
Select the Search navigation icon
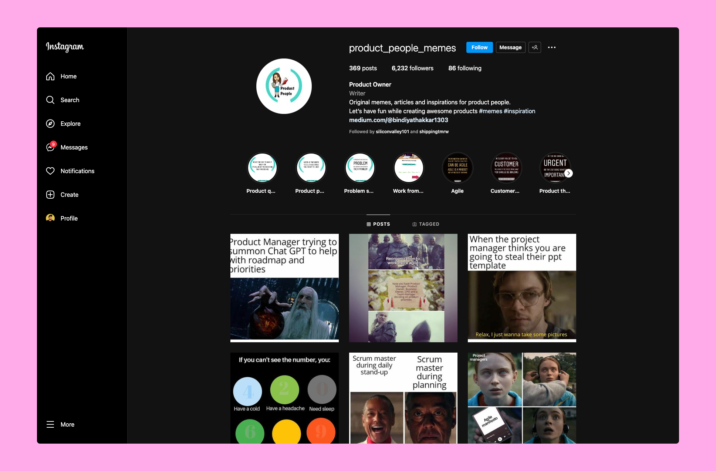50,100
